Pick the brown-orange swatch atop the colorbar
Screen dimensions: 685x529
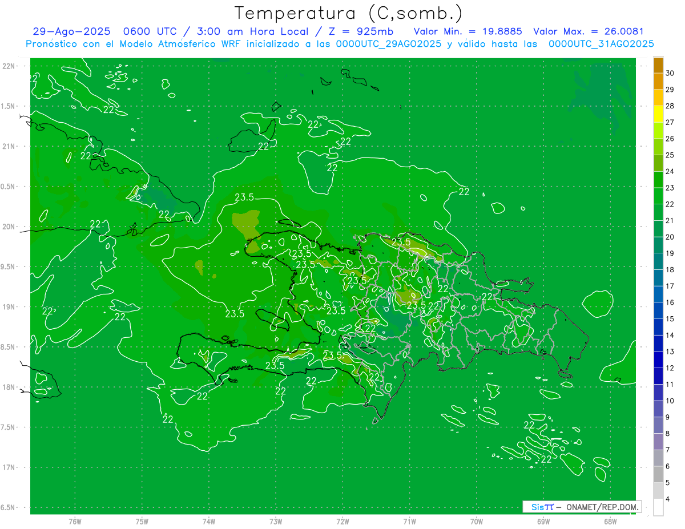pos(658,65)
